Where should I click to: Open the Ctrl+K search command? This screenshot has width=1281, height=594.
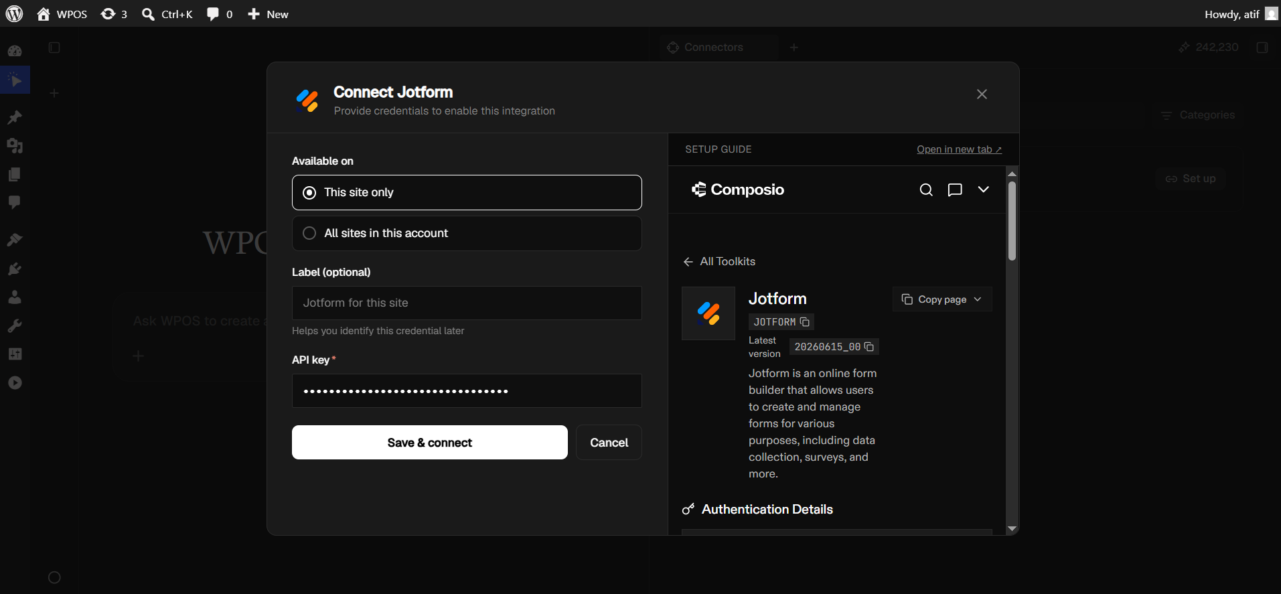pos(167,14)
